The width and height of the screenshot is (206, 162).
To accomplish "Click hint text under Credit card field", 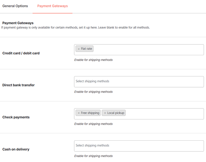I will click(x=93, y=60).
